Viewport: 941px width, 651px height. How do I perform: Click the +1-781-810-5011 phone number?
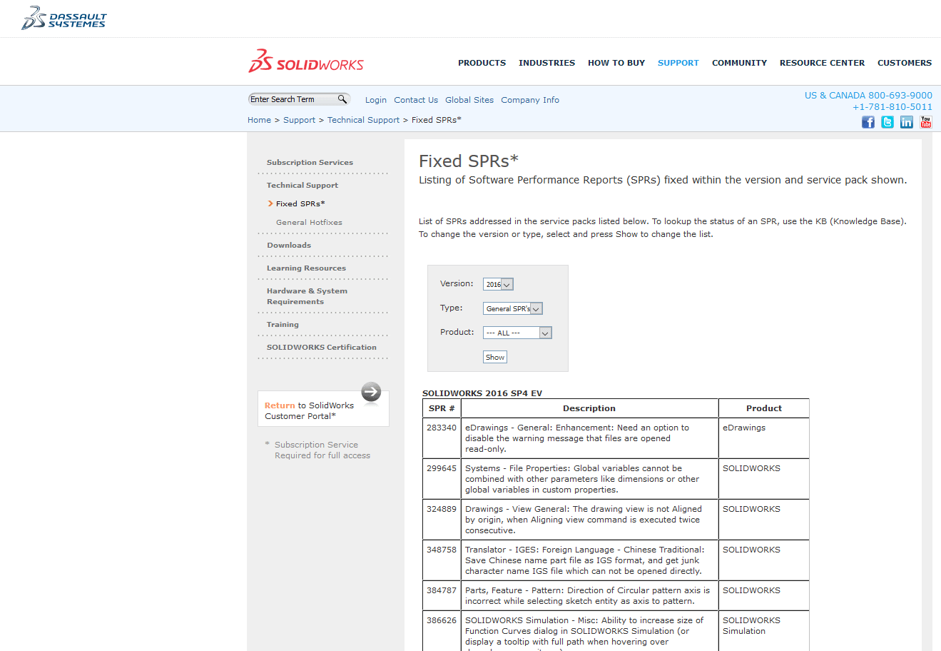click(x=892, y=107)
